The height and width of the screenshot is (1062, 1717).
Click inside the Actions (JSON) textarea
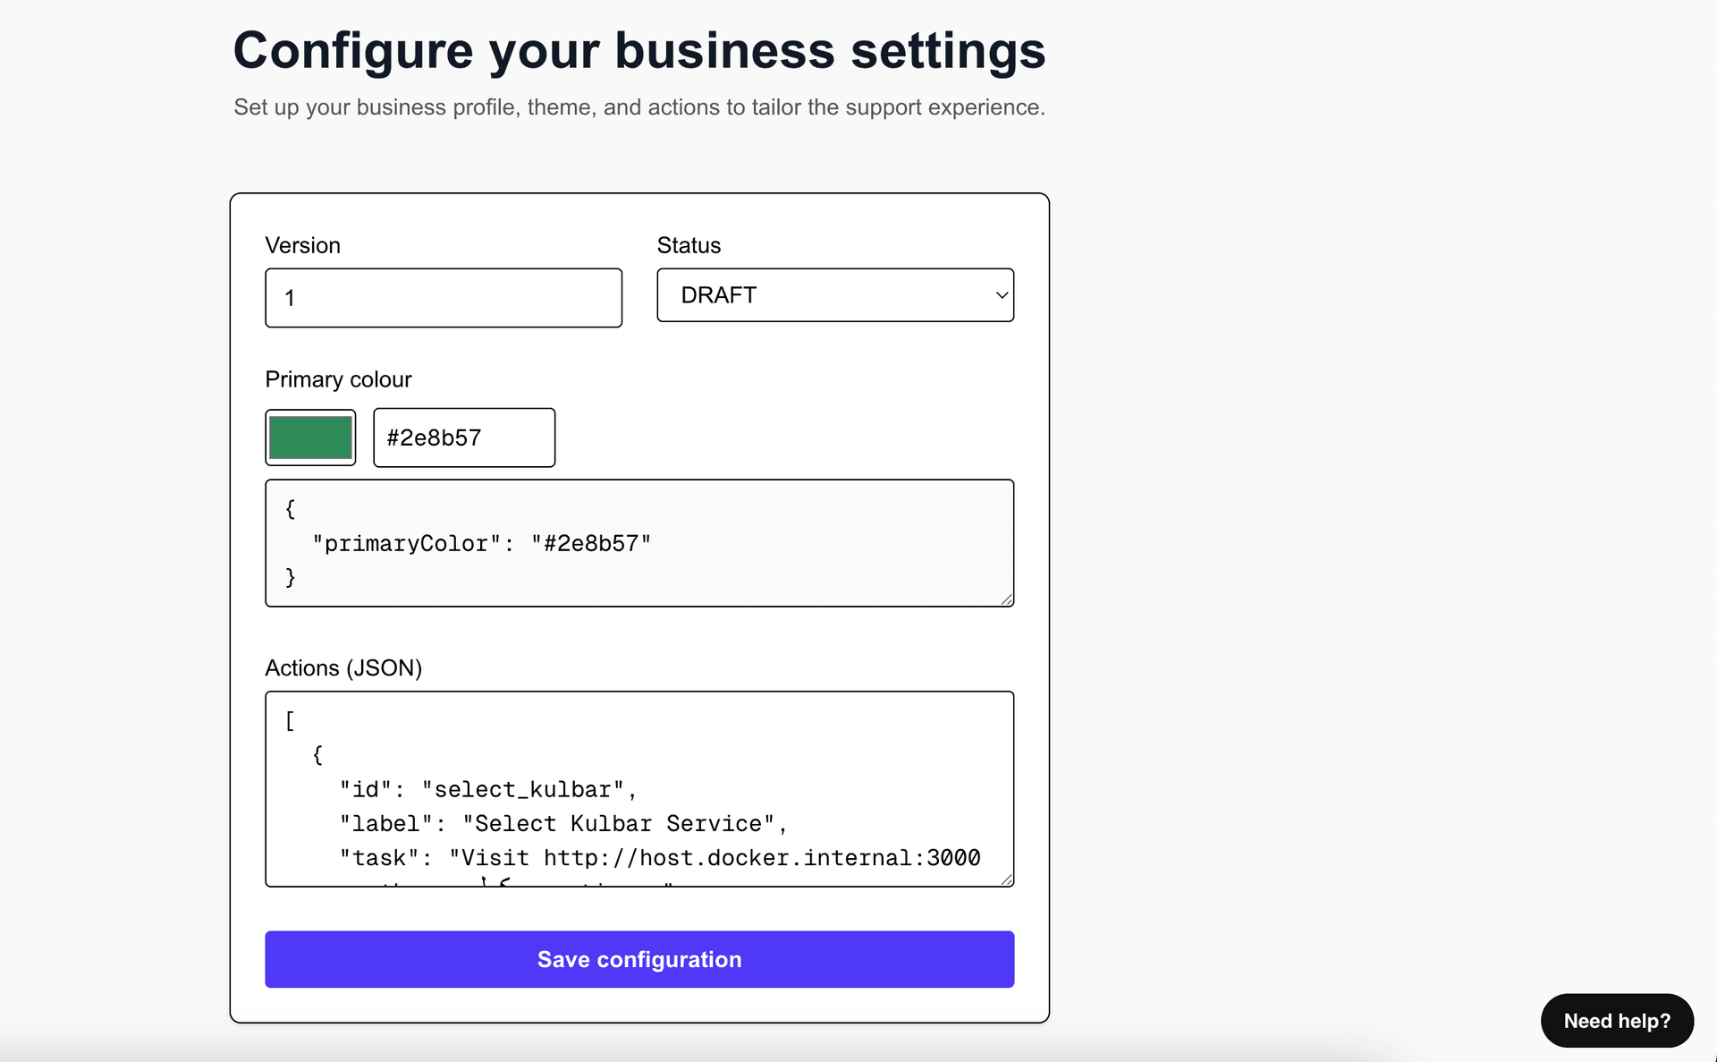[x=639, y=789]
